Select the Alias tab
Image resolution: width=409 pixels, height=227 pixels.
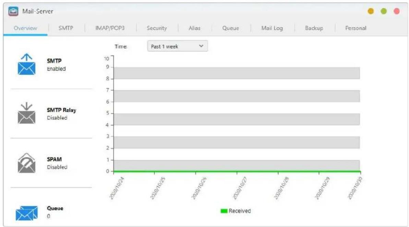(x=194, y=28)
